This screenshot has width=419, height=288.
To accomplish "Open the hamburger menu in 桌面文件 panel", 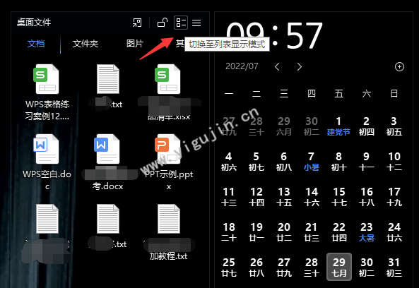I will (196, 23).
